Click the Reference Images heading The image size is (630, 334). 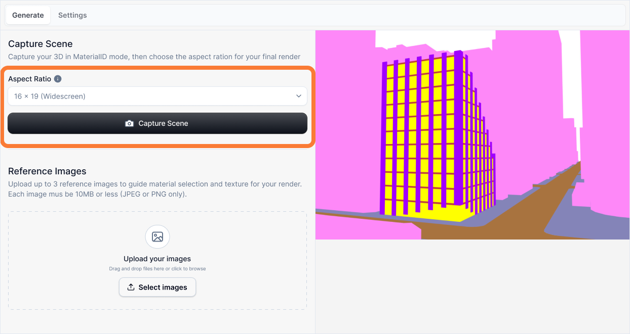point(47,171)
